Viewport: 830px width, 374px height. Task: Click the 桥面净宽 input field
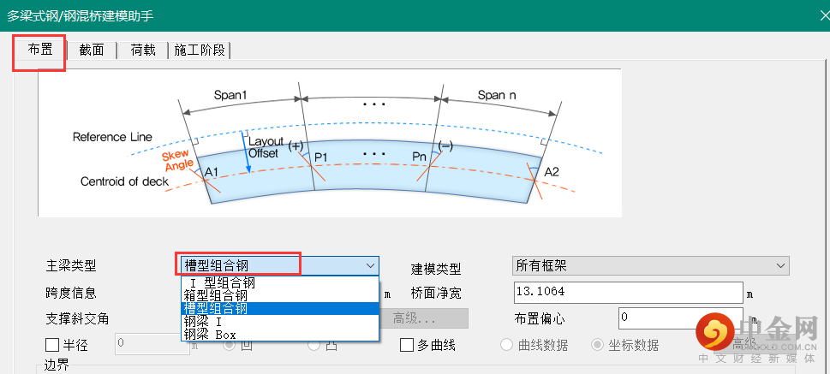tap(625, 292)
